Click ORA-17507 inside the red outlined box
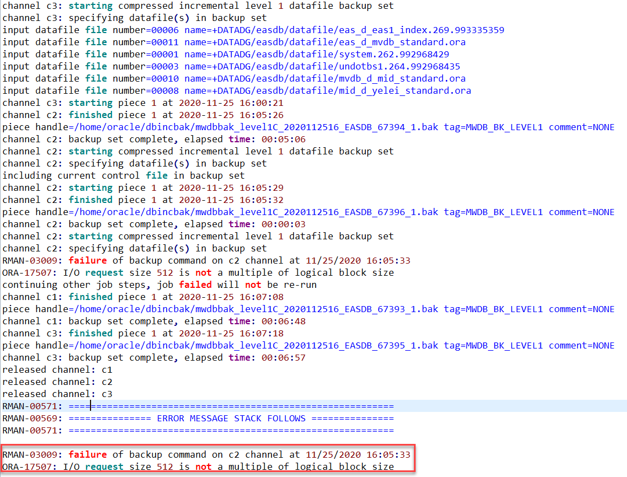This screenshot has height=477, width=627. (x=29, y=467)
